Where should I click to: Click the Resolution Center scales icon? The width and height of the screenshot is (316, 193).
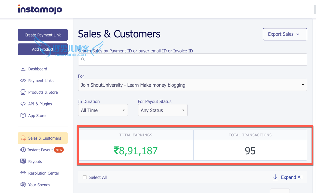tap(23, 173)
